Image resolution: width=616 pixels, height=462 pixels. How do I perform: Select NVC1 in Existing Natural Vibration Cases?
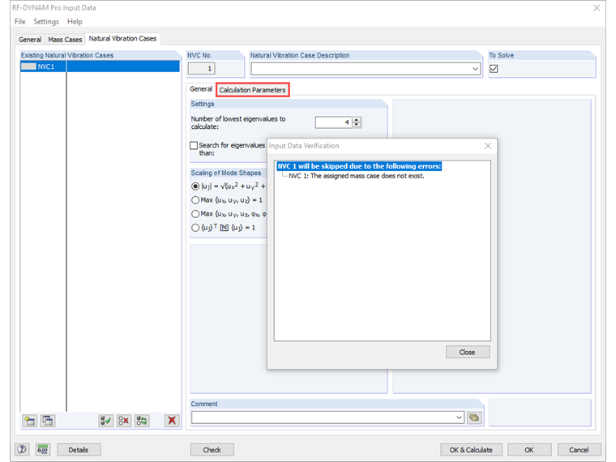click(x=101, y=66)
